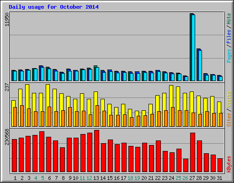Click the Visits legend label

229,100
